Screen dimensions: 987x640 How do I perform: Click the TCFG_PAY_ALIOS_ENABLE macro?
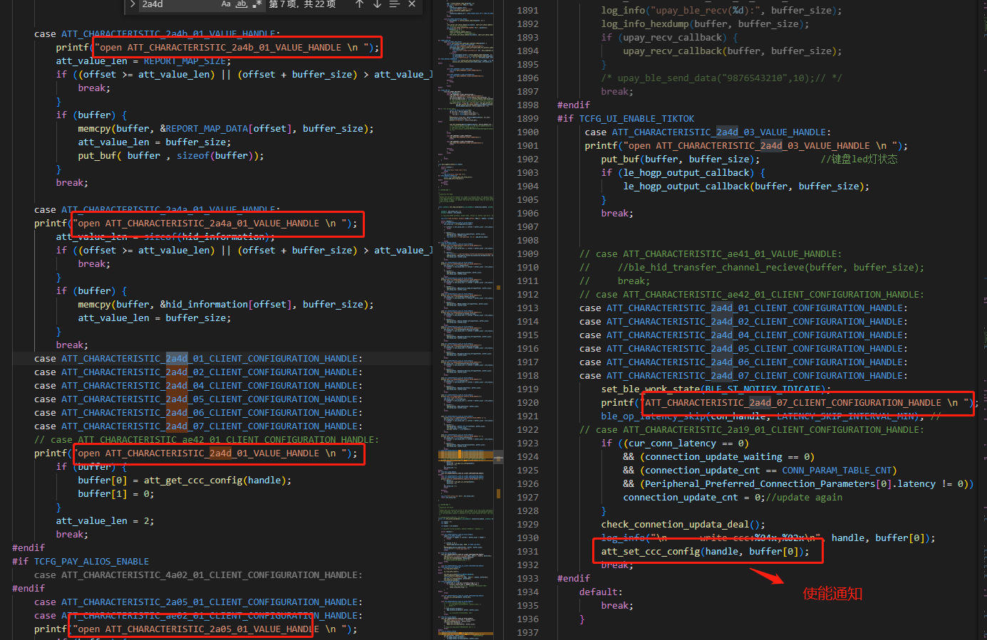(91, 561)
